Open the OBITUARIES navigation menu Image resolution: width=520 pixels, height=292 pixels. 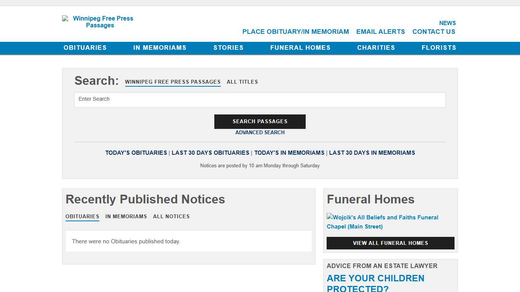[x=85, y=48]
